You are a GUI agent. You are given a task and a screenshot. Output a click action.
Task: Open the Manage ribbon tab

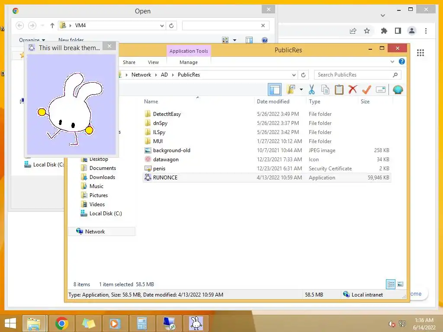click(x=189, y=62)
